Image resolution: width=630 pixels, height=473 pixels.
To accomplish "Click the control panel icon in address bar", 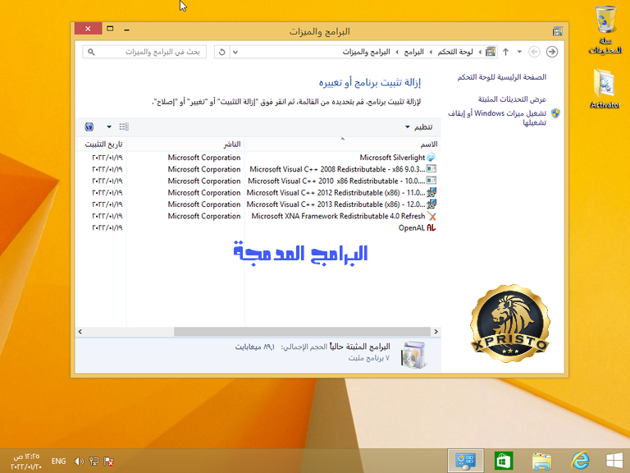I will pyautogui.click(x=491, y=52).
